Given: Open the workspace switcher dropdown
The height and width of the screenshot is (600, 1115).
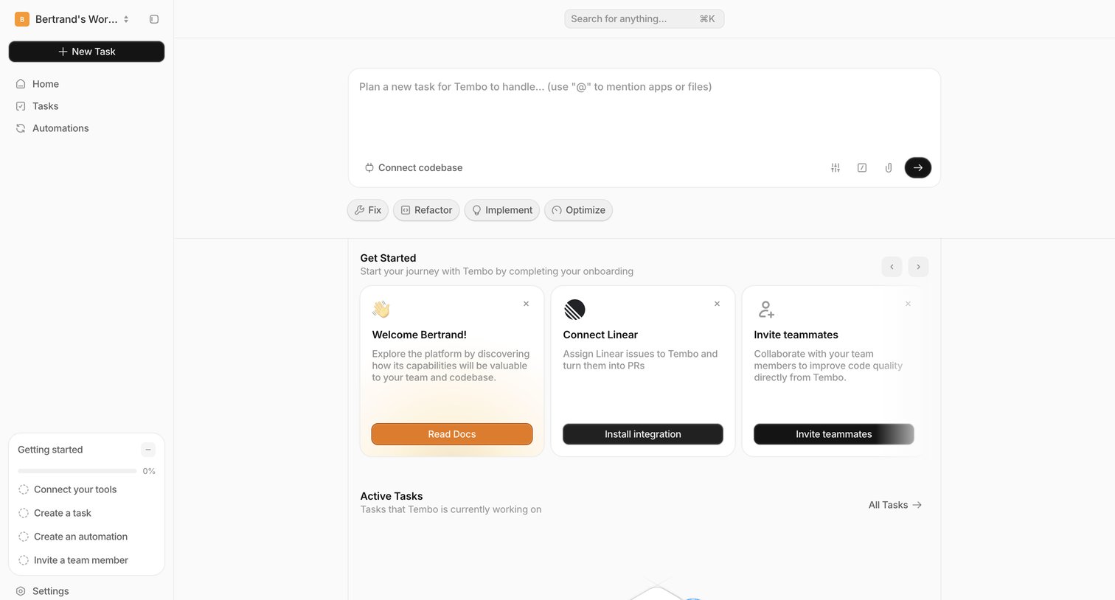Looking at the screenshot, I should [x=72, y=19].
